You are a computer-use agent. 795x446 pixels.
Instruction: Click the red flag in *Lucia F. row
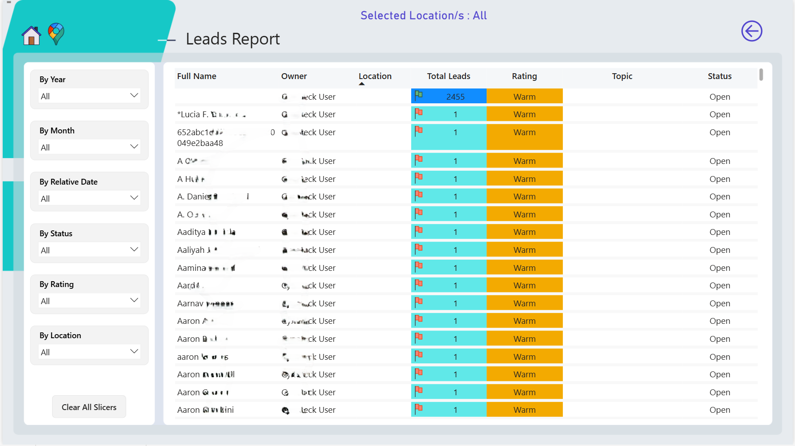click(x=418, y=112)
